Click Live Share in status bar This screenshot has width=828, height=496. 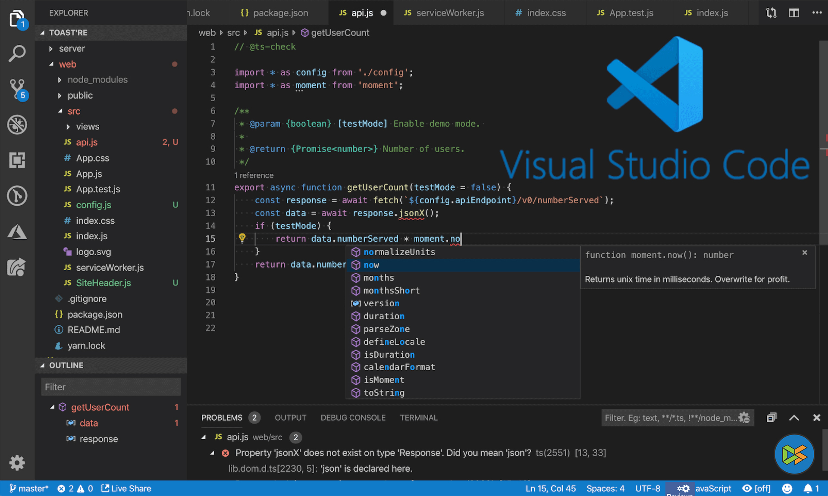coord(126,488)
